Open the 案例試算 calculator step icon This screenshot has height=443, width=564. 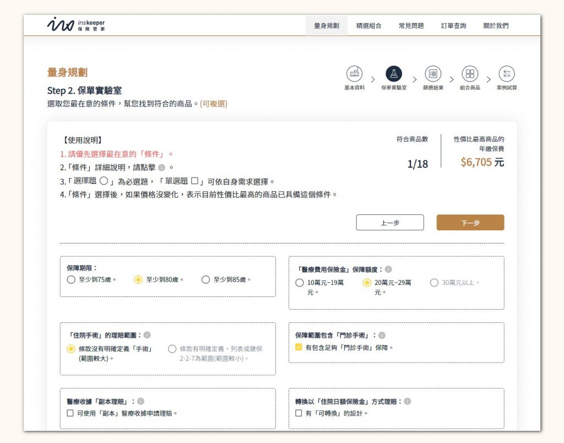pos(507,74)
